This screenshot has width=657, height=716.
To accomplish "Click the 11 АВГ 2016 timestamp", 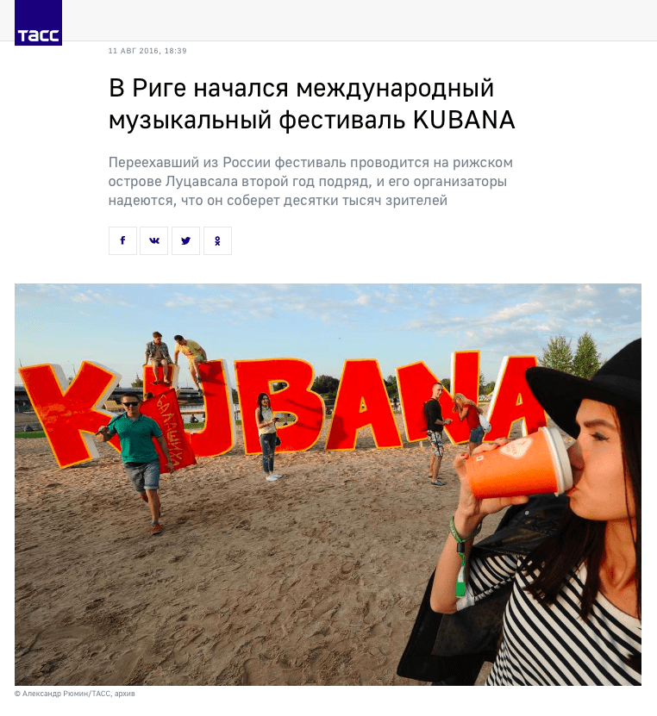I will pyautogui.click(x=147, y=51).
